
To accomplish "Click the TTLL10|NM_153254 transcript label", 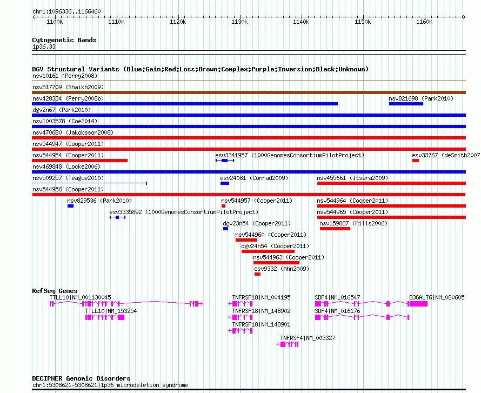I will [x=111, y=311].
